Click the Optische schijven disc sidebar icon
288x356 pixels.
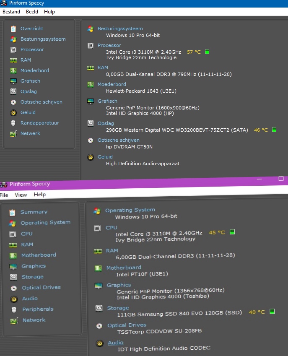pos(13,102)
